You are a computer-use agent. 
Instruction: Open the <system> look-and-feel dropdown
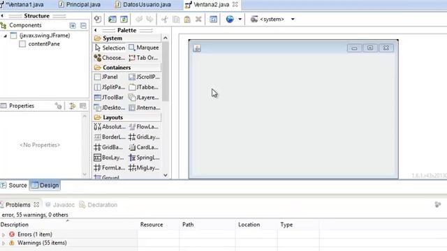(272, 19)
